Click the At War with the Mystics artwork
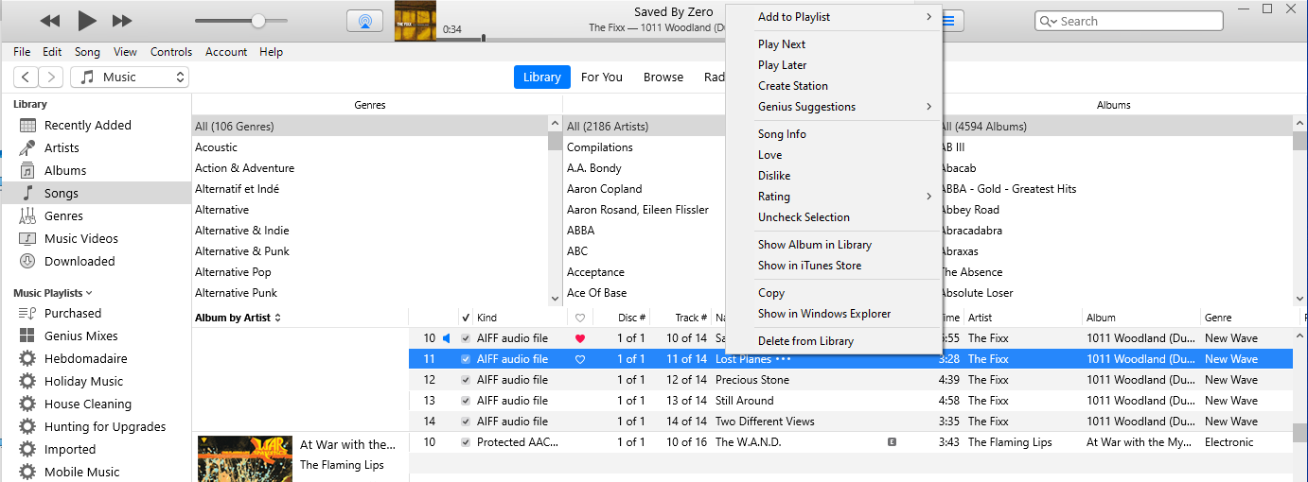 pos(244,458)
